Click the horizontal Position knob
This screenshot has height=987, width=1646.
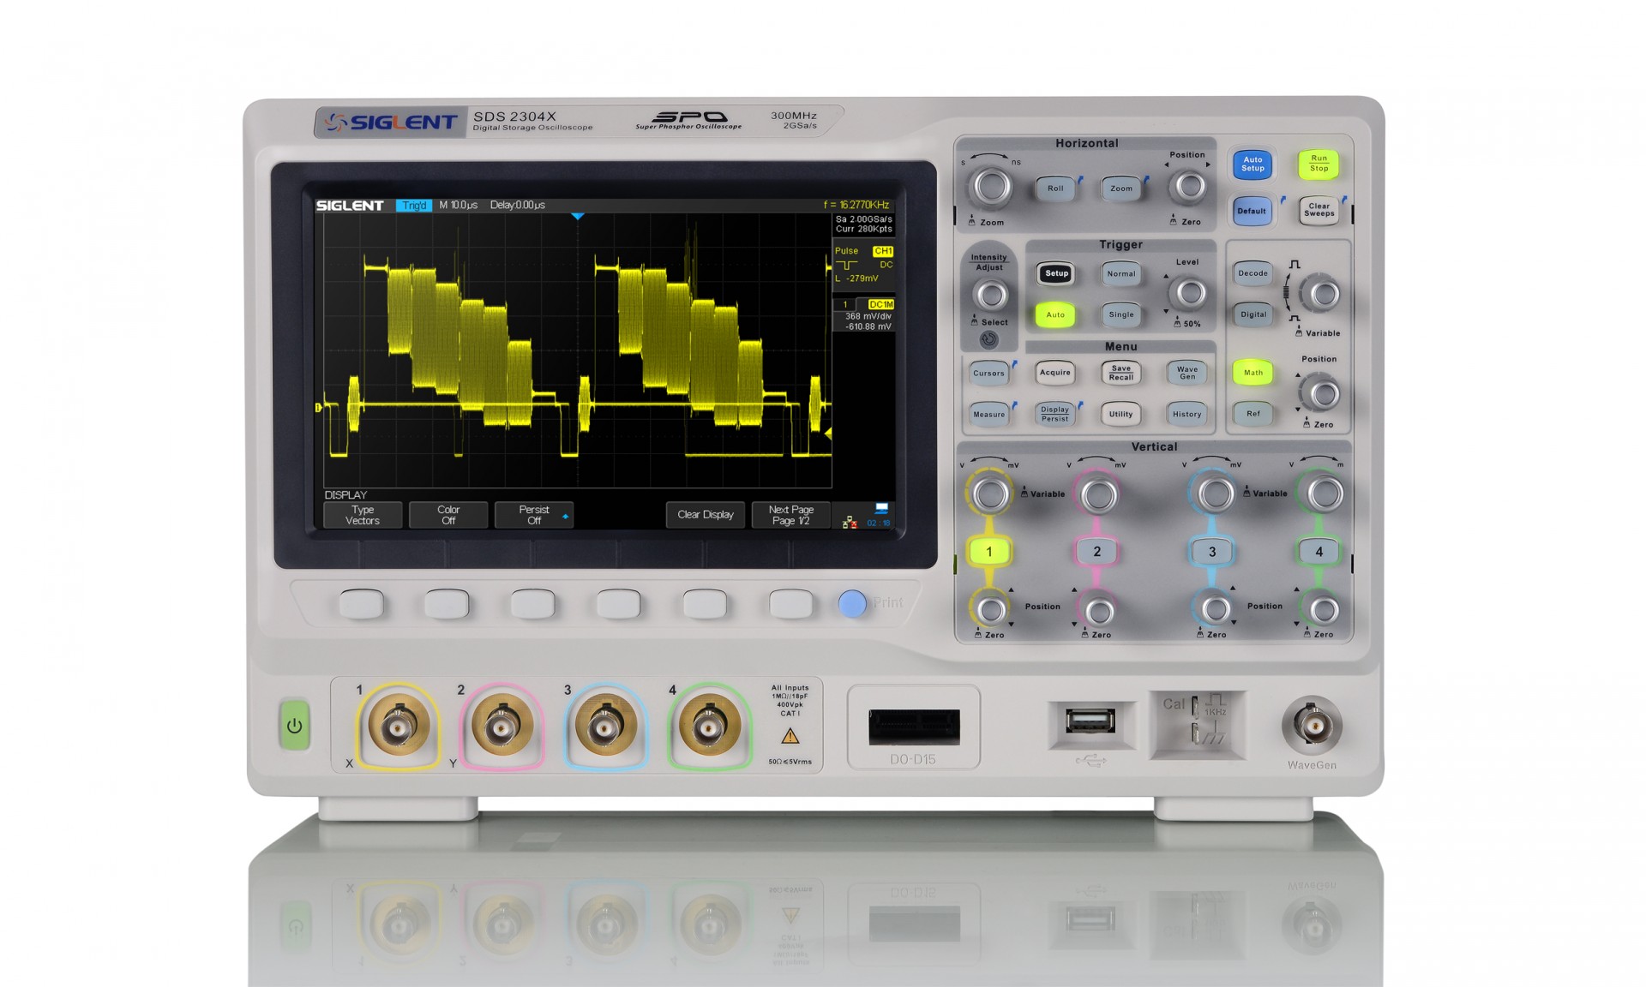pyautogui.click(x=1188, y=186)
